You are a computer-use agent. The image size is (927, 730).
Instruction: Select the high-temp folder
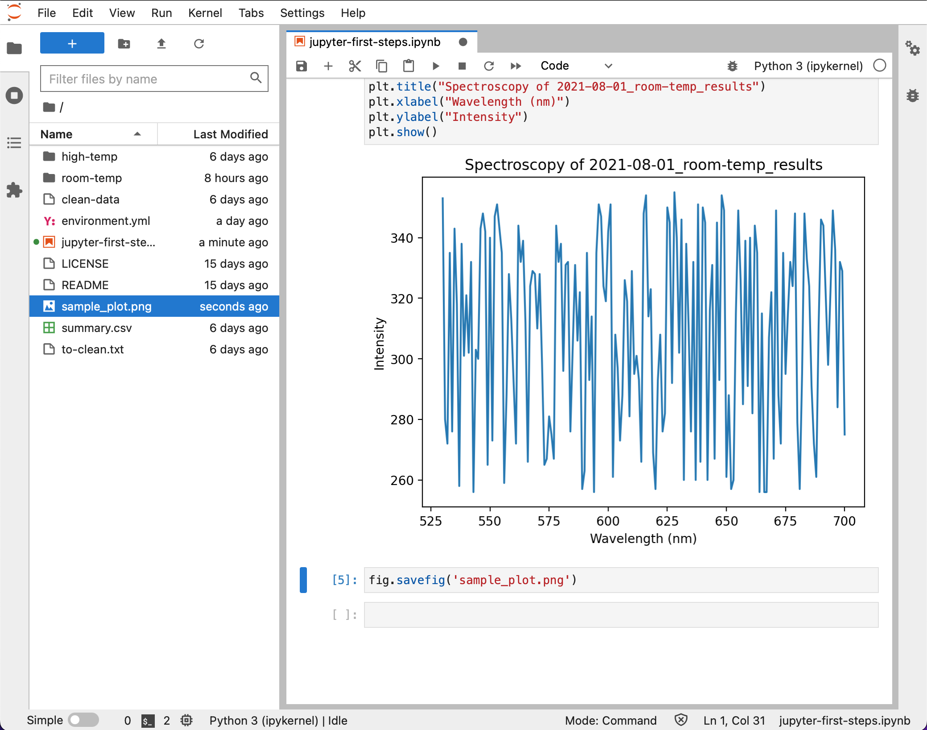click(x=154, y=157)
